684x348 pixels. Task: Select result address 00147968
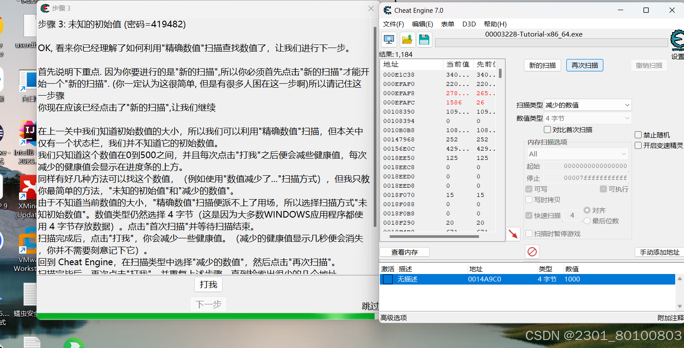[x=398, y=140]
